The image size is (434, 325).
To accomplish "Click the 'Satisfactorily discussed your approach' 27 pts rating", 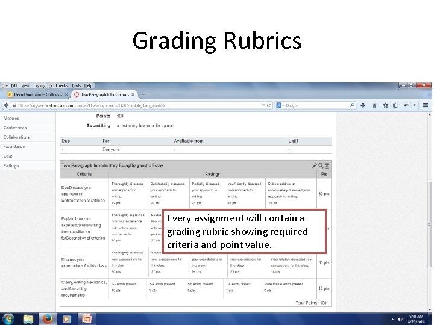I will tap(168, 193).
